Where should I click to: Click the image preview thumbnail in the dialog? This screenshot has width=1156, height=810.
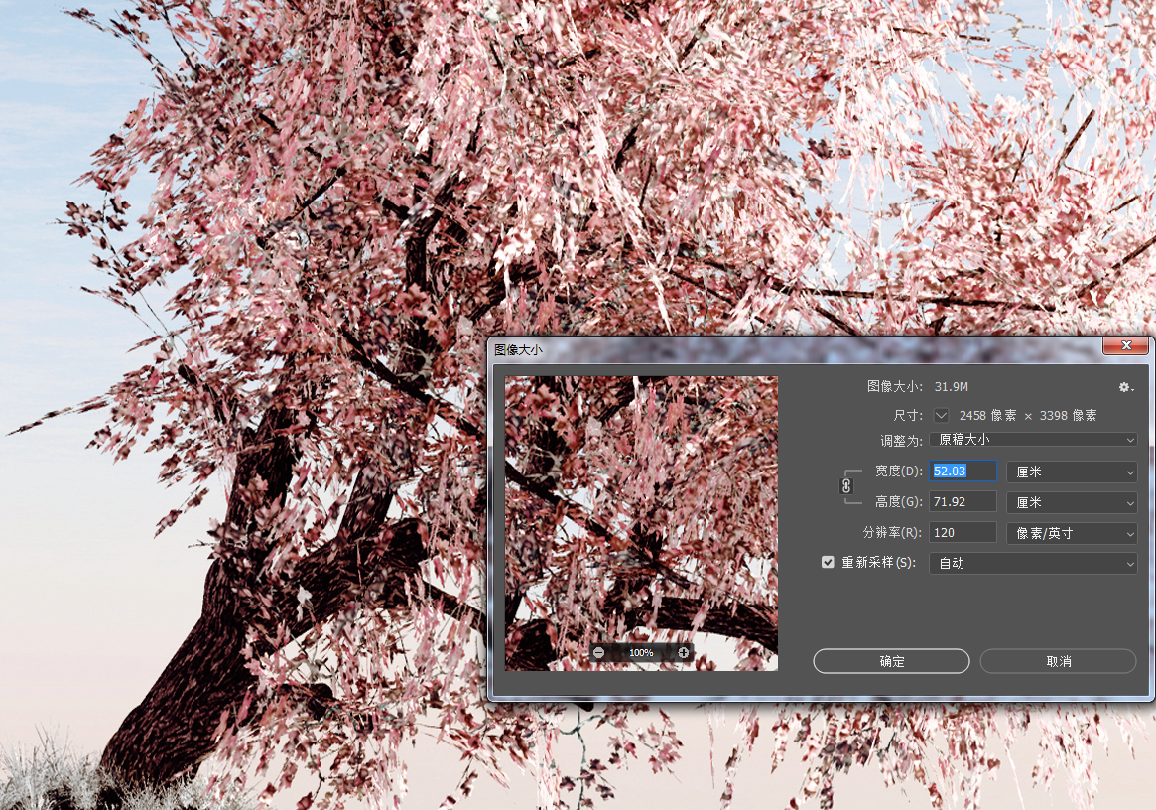[x=641, y=523]
